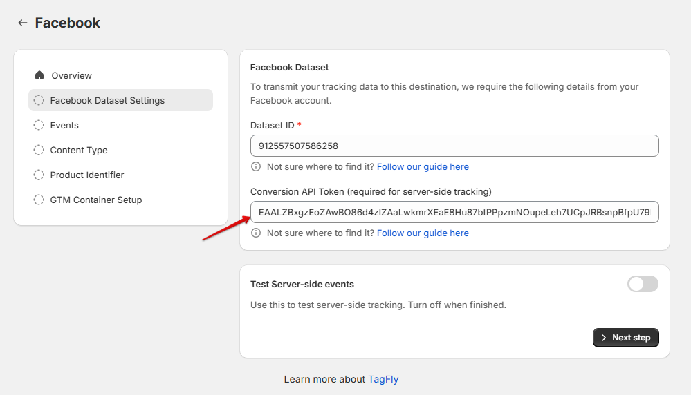Open the Overview section in sidebar
Viewport: 691px width, 395px height.
tap(71, 75)
